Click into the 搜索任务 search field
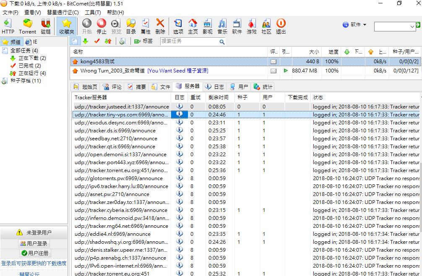This screenshot has height=276, width=422. tap(190, 41)
